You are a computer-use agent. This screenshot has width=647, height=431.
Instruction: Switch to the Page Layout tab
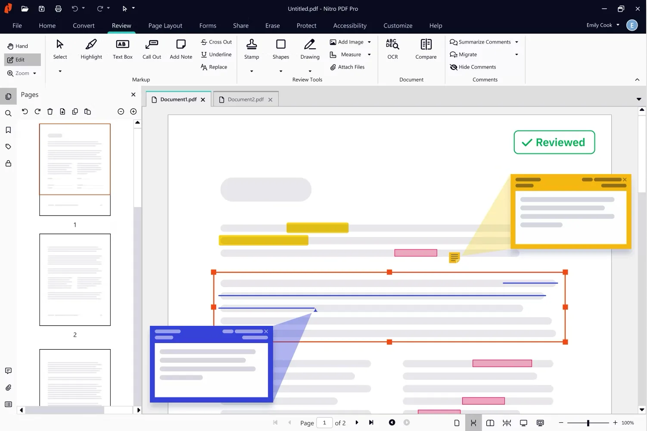pyautogui.click(x=165, y=25)
